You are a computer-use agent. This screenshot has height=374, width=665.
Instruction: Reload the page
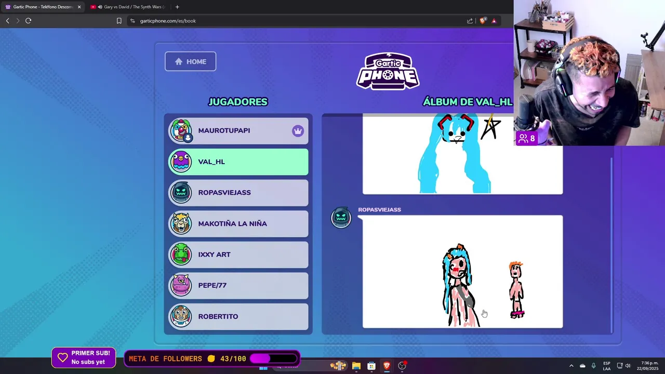[29, 21]
